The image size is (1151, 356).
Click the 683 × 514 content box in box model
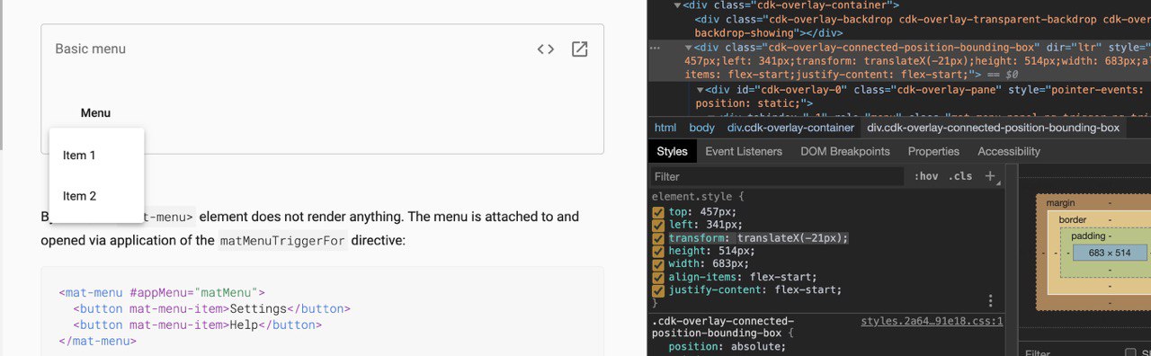tap(1110, 253)
